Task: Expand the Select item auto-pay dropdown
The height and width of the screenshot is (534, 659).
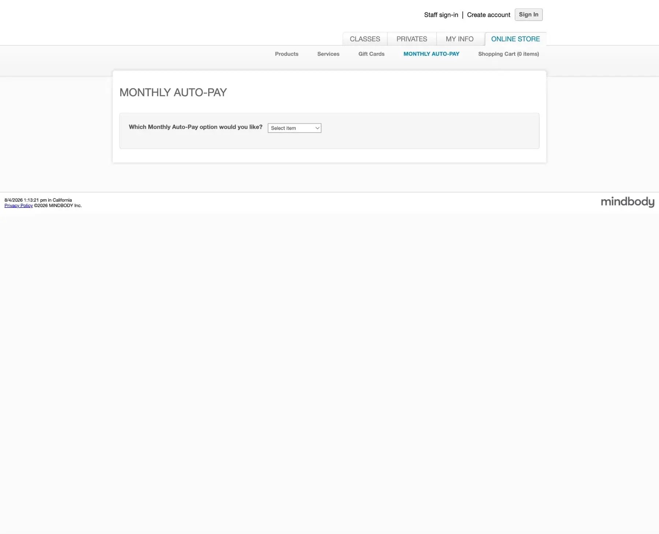Action: [294, 128]
